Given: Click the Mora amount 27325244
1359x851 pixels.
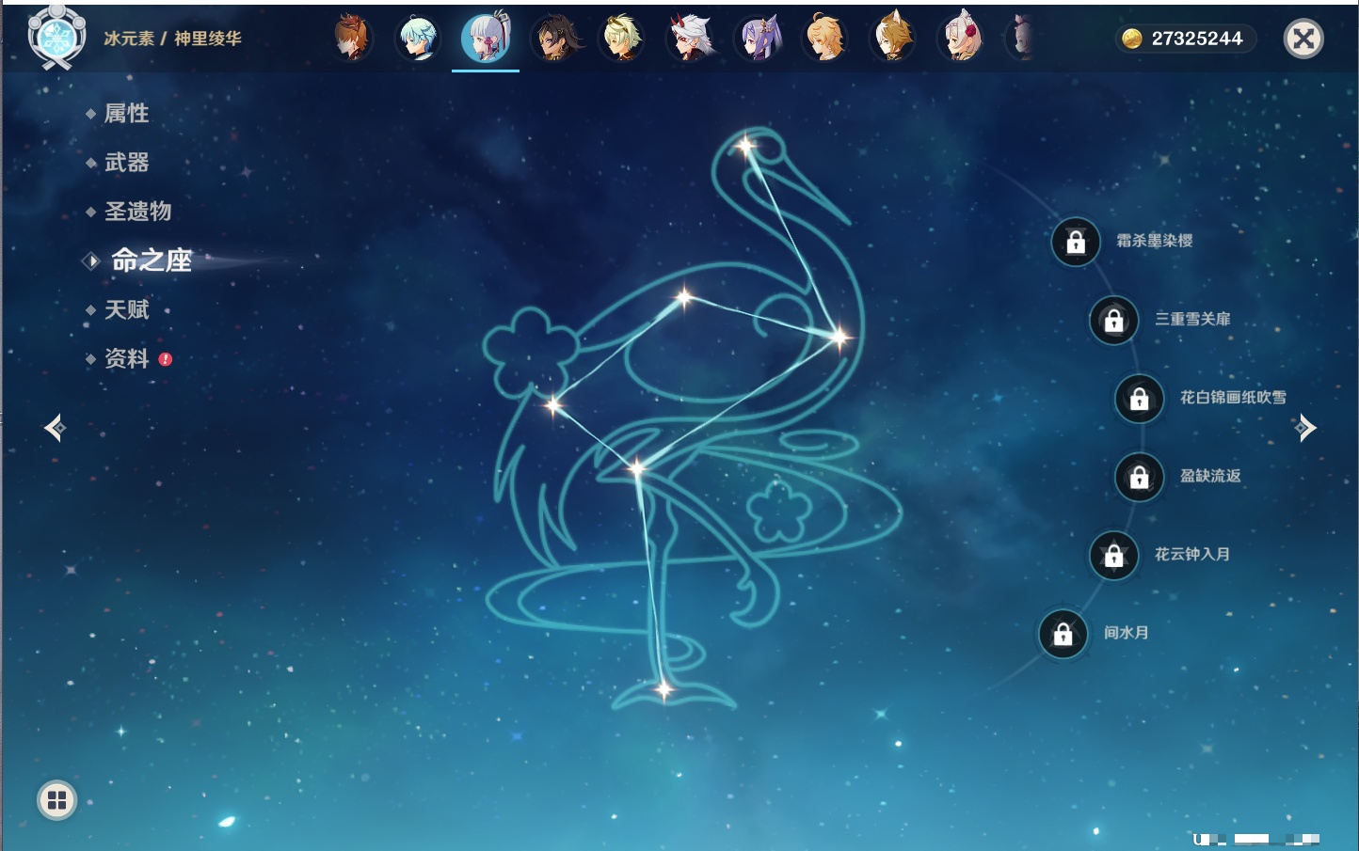Looking at the screenshot, I should point(1197,39).
